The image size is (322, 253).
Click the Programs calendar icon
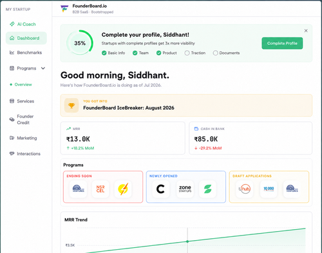point(12,68)
